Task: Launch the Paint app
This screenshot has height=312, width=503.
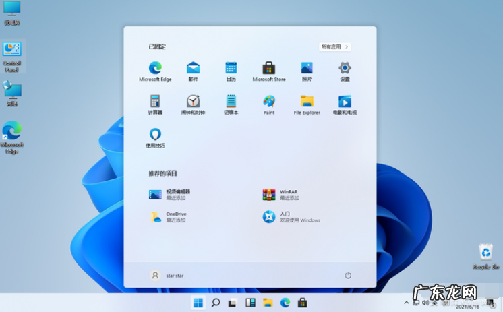Action: 269,104
